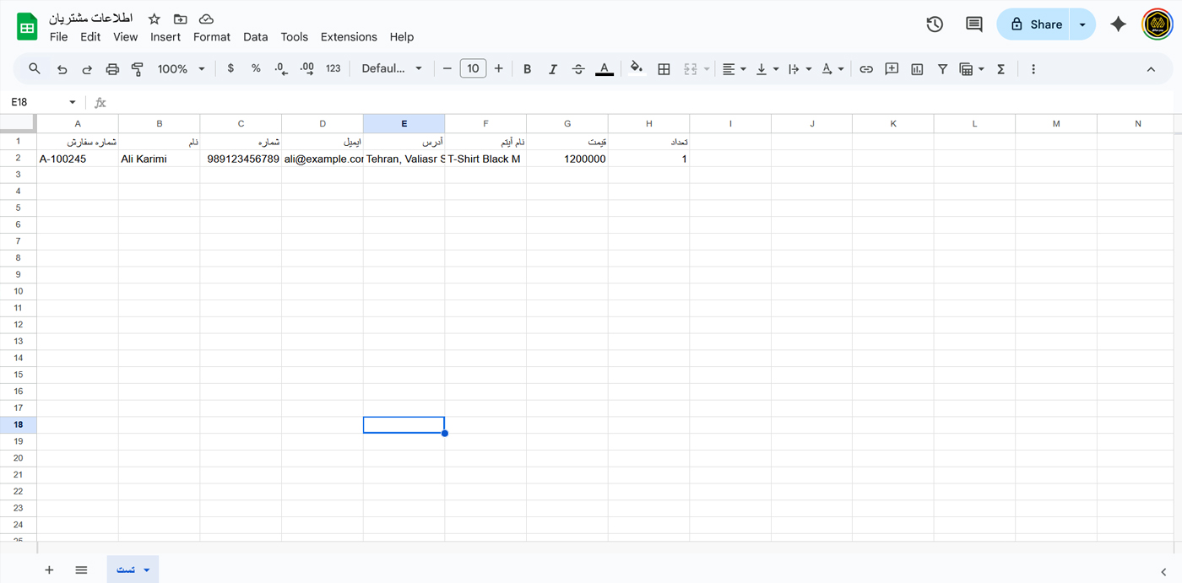
Task: Click the Gemini sparkle icon
Action: click(1118, 24)
